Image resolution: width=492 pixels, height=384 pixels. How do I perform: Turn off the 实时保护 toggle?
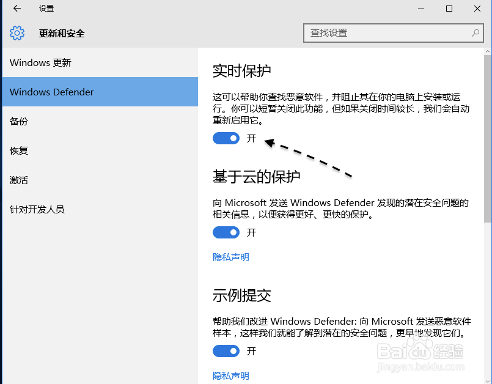coord(226,138)
